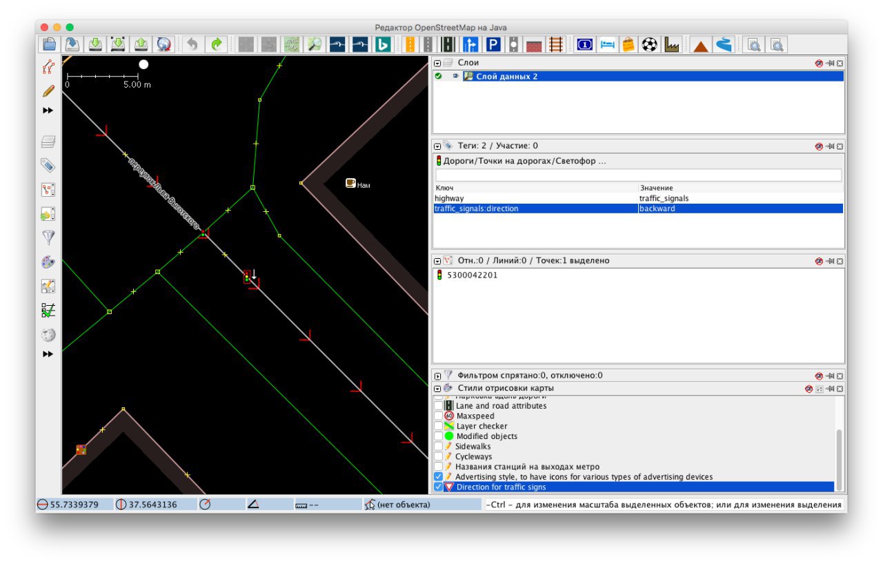Activate the Select objects tool
The height and width of the screenshot is (564, 883).
pos(48,67)
